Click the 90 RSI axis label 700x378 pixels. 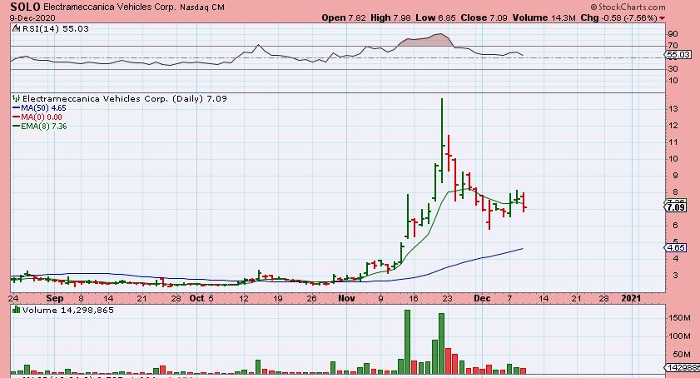point(673,34)
